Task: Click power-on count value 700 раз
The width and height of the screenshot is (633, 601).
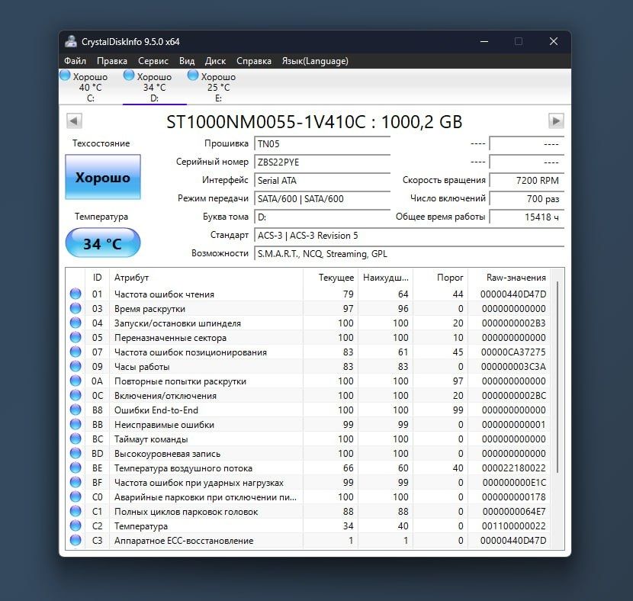Action: pos(526,198)
